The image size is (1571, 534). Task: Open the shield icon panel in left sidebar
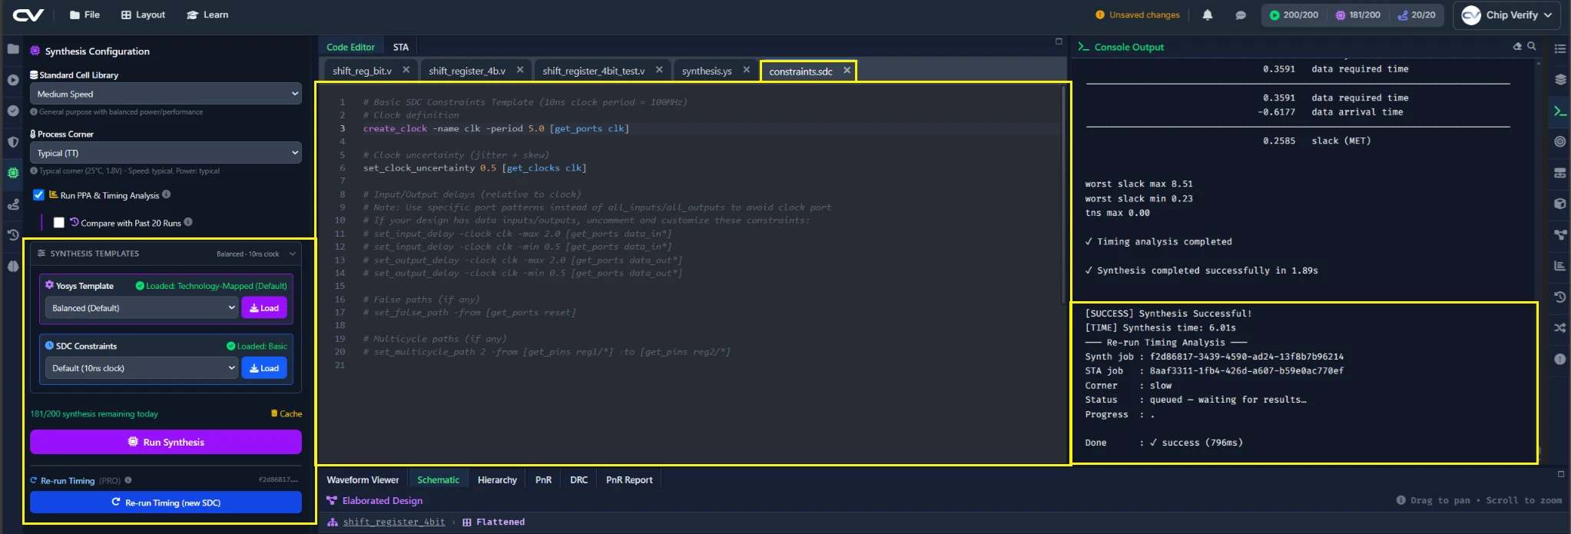point(13,142)
